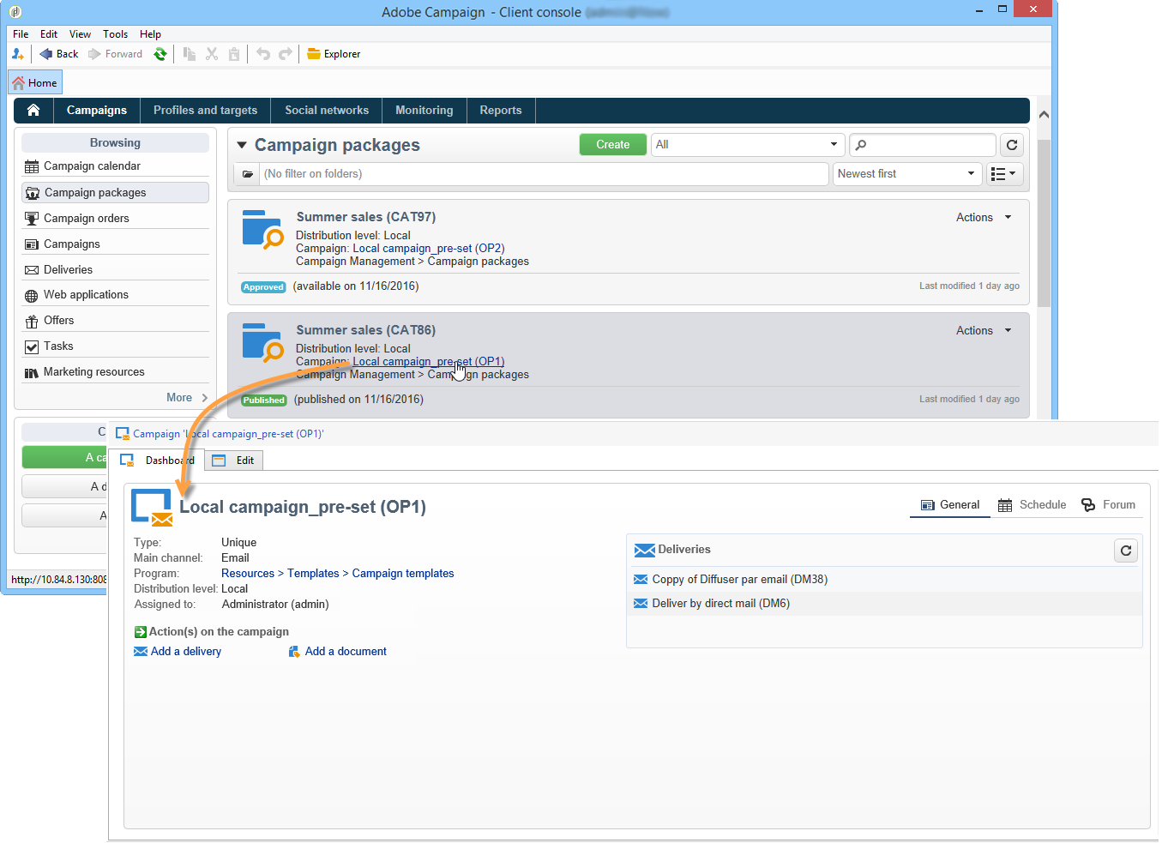Image resolution: width=1162 pixels, height=843 pixels.
Task: Click the Paste clipboard icon
Action: [234, 54]
